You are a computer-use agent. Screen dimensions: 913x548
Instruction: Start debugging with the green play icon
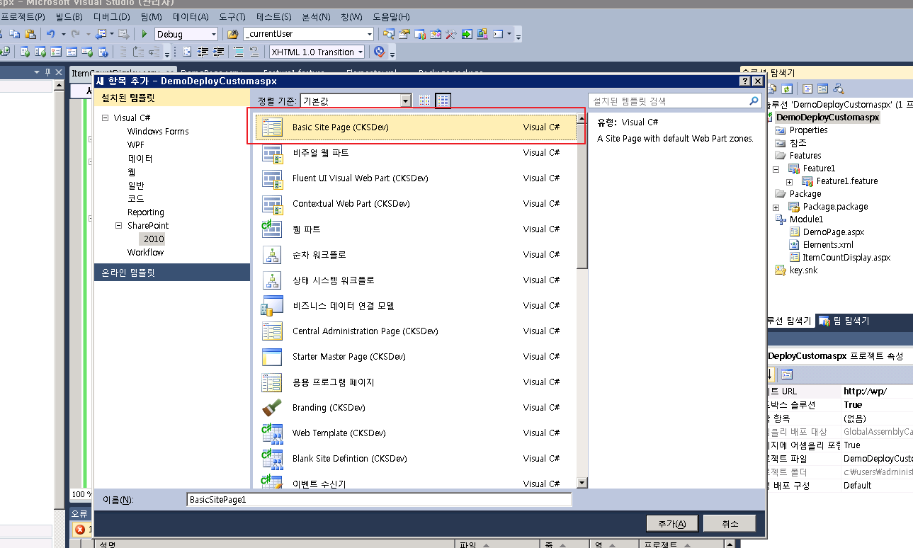point(144,34)
